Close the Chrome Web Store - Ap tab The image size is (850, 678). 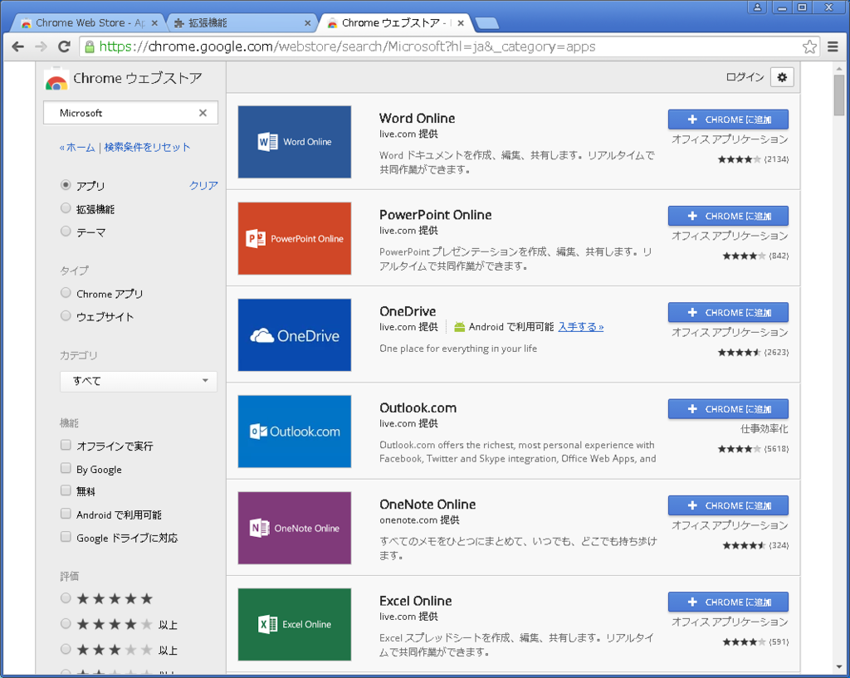[x=154, y=23]
